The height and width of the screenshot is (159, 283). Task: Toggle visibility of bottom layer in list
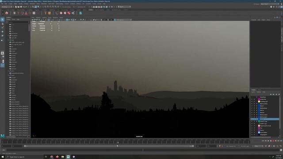pyautogui.click(x=252, y=135)
